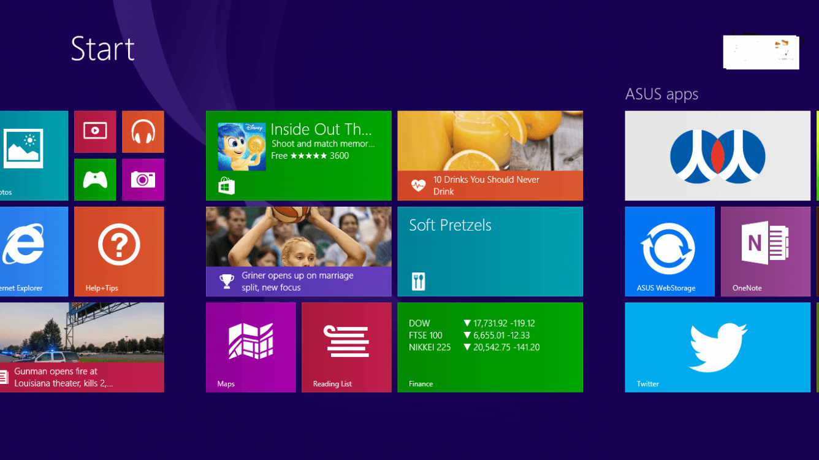Open the Help+Tips tile
This screenshot has height=460, width=819.
click(119, 251)
